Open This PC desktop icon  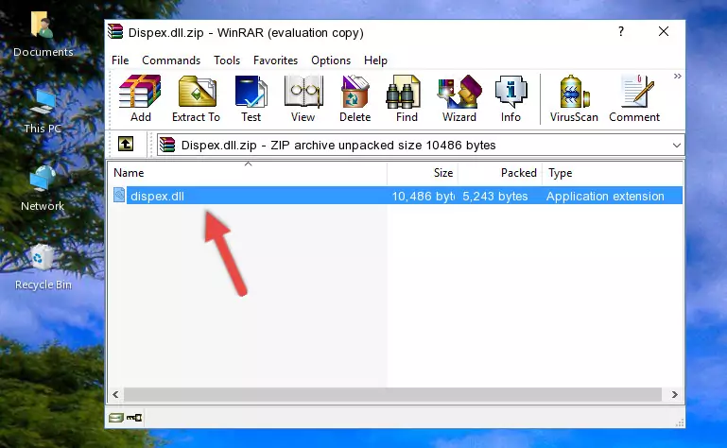tap(43, 112)
